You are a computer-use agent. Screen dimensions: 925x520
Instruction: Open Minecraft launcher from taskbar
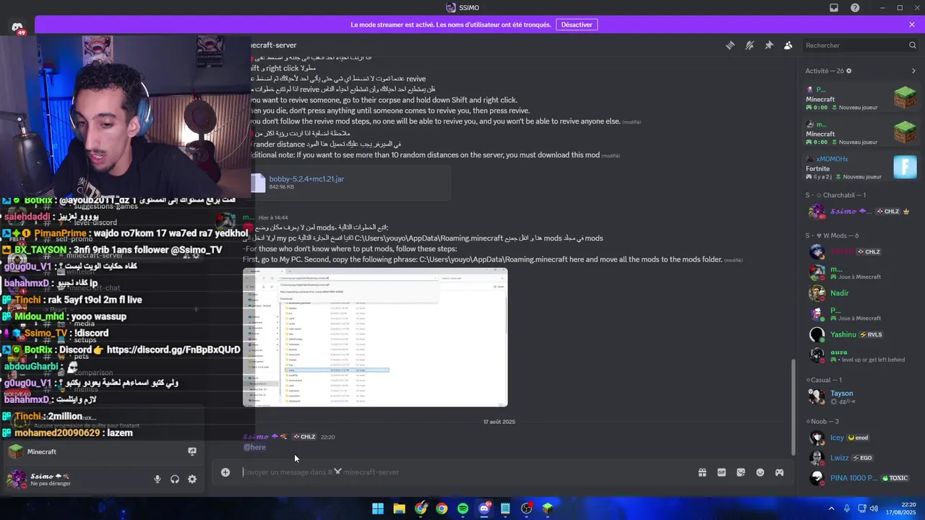(548, 508)
